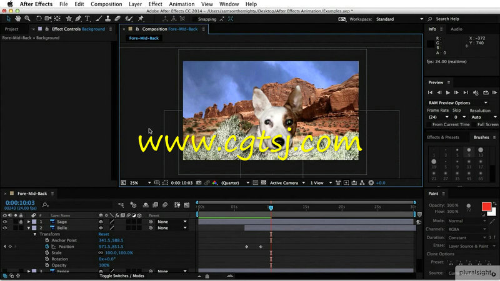Open the Sage layer Parent dropdown
The height and width of the screenshot is (281, 500).
coord(172,222)
